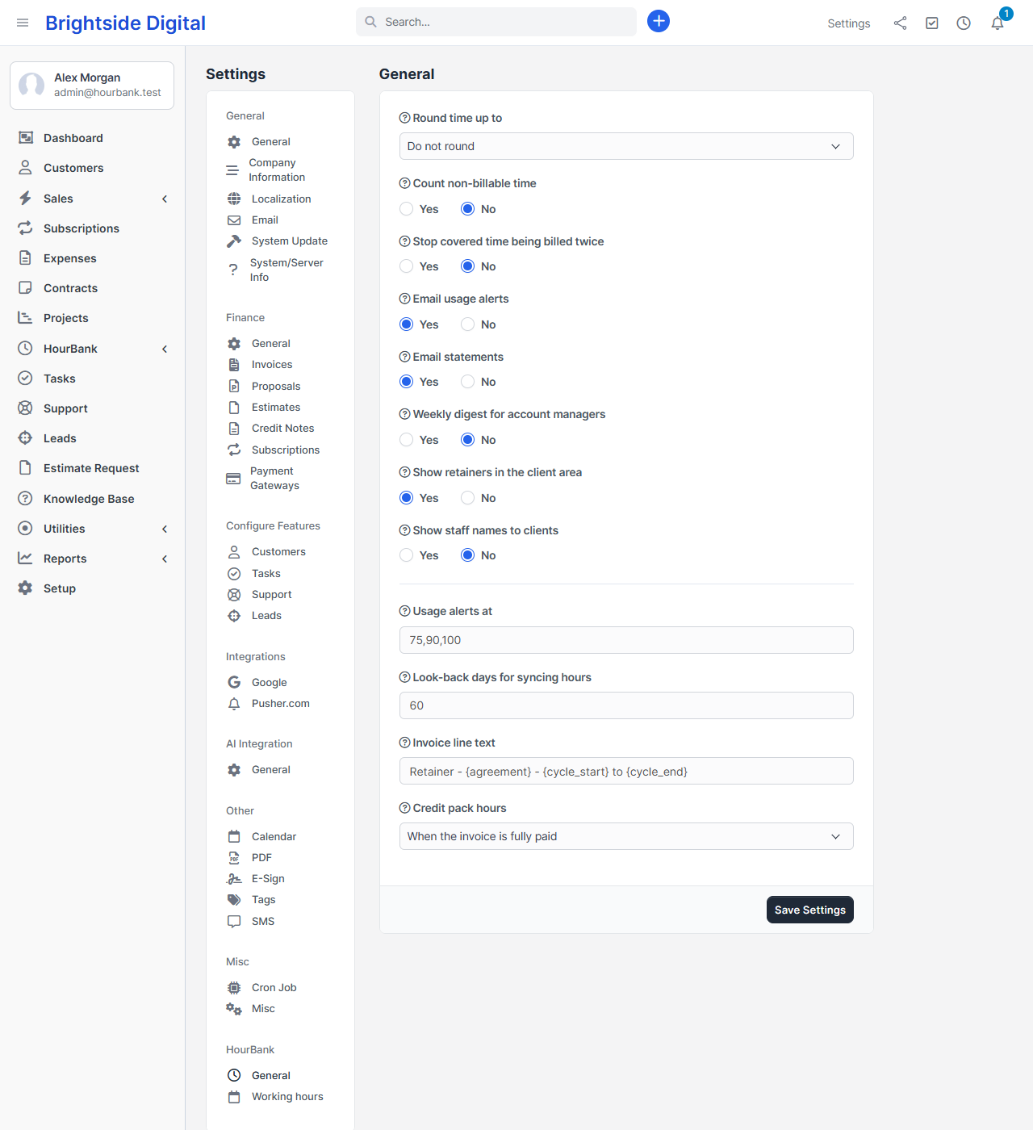Open Working hours settings under HourBank

click(287, 1097)
